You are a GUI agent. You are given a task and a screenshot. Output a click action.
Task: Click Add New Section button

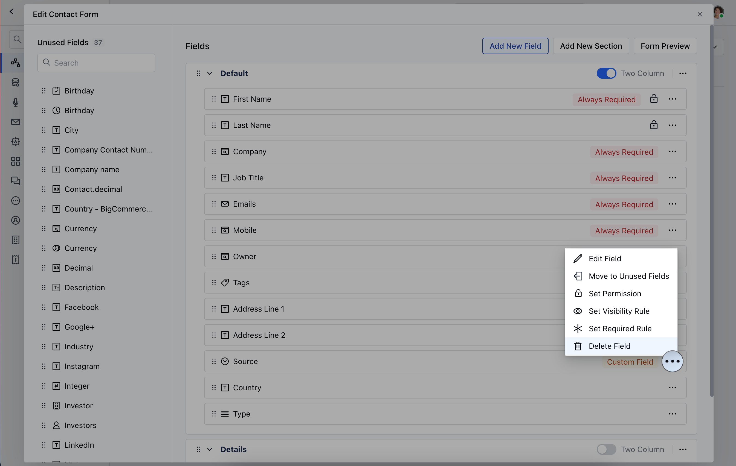(590, 46)
